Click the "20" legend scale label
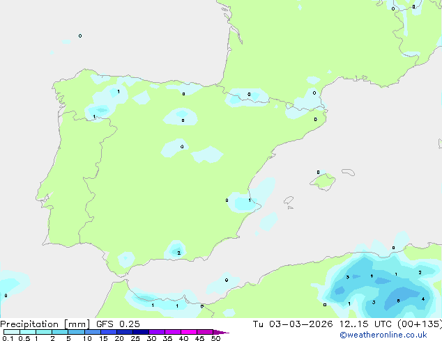 pyautogui.click(x=119, y=338)
